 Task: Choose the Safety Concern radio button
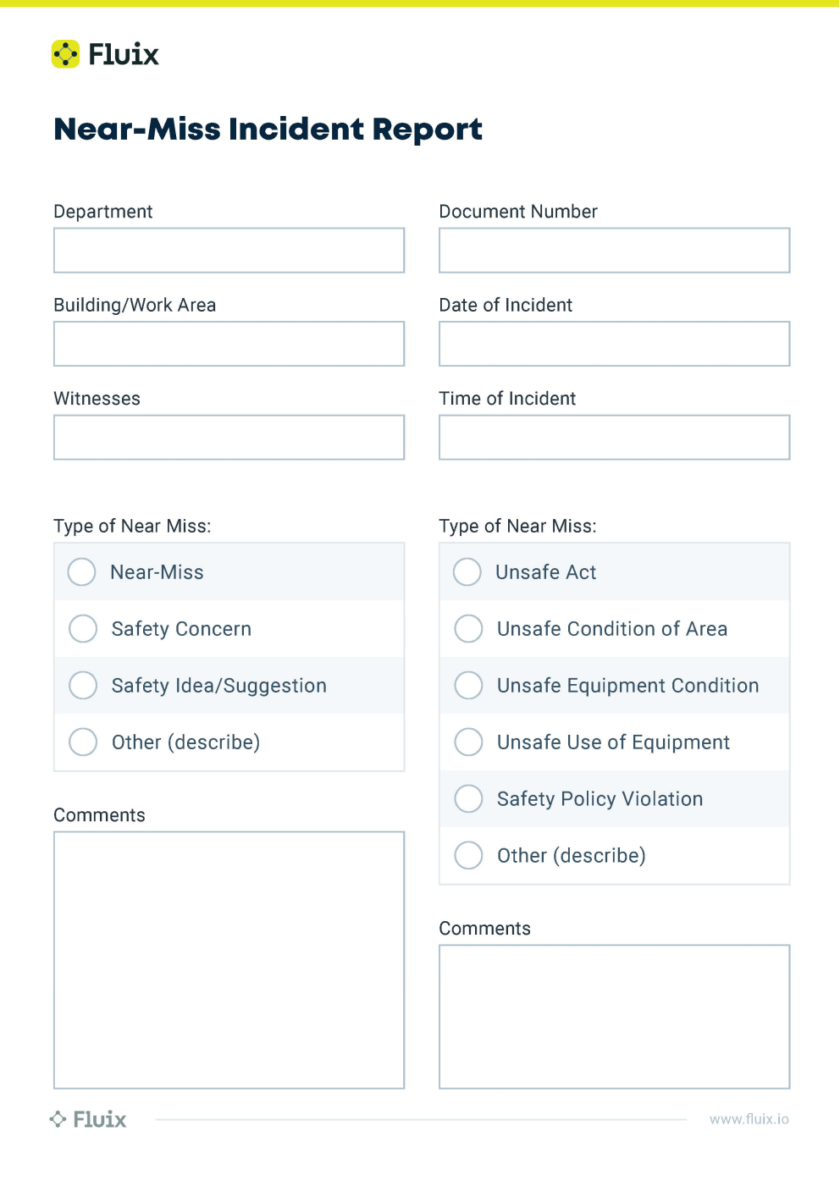pos(83,629)
